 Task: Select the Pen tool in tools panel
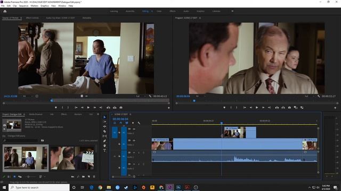(104, 141)
